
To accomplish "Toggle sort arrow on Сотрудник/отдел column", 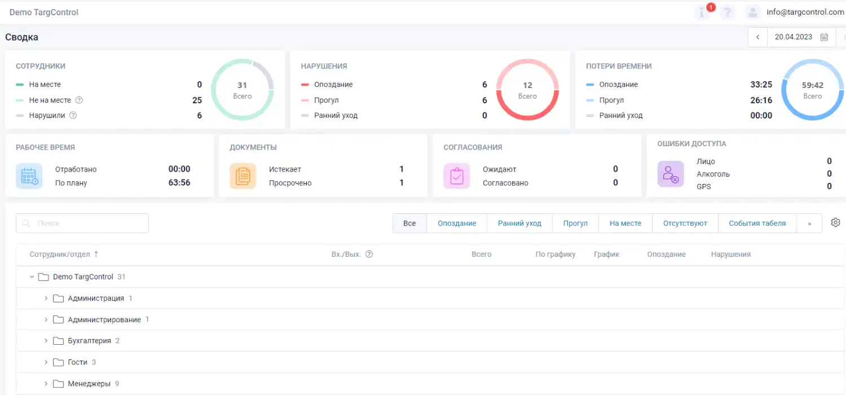I will coord(96,254).
